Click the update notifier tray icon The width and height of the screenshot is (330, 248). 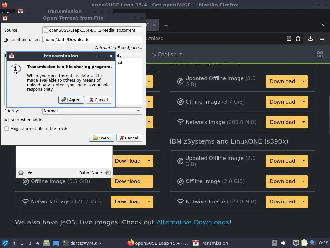click(x=313, y=243)
